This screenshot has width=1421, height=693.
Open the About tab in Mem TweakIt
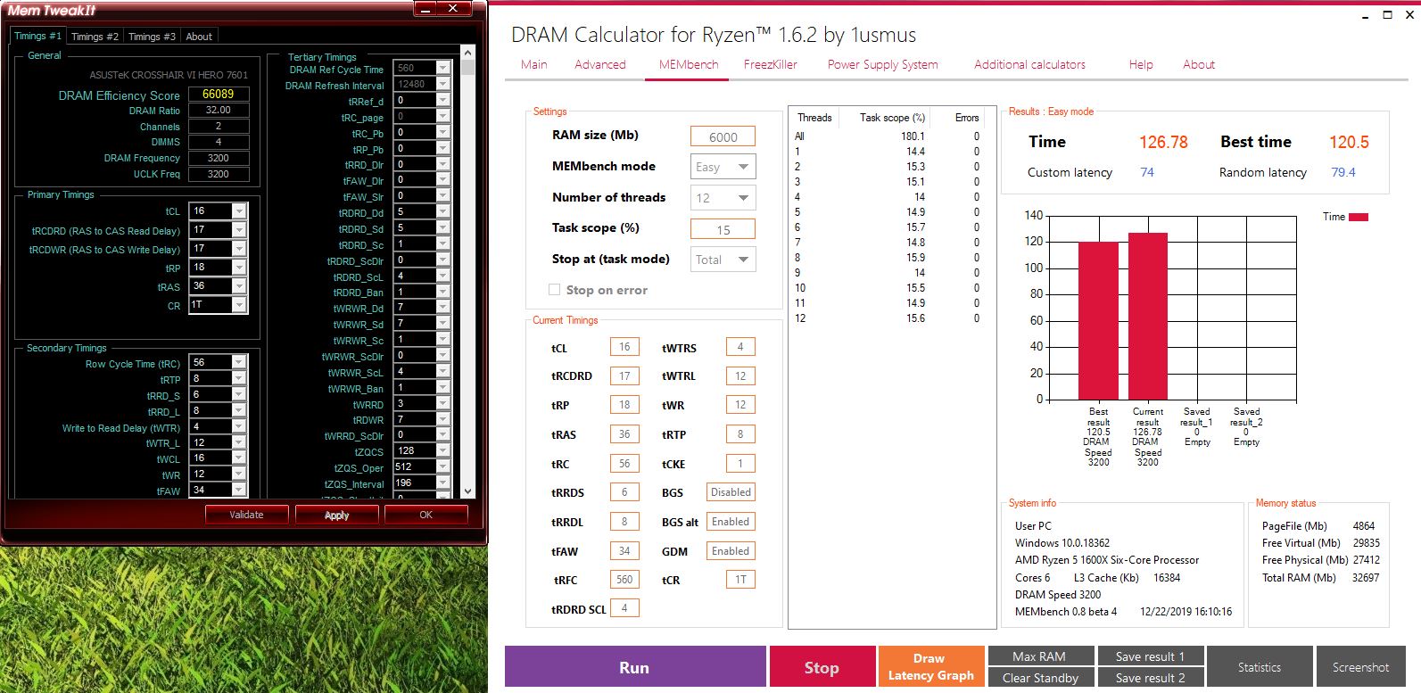pos(199,37)
